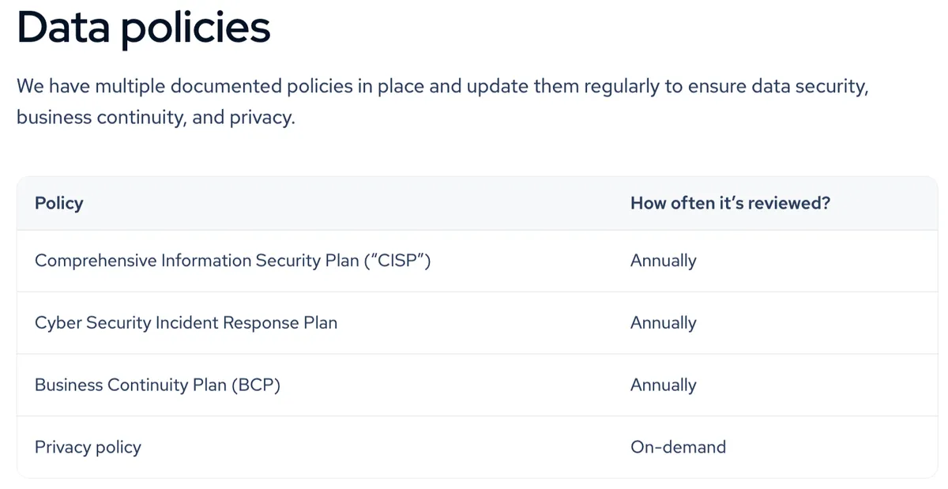Select the intro paragraph about documented policies
Image resolution: width=948 pixels, height=489 pixels.
click(x=443, y=102)
